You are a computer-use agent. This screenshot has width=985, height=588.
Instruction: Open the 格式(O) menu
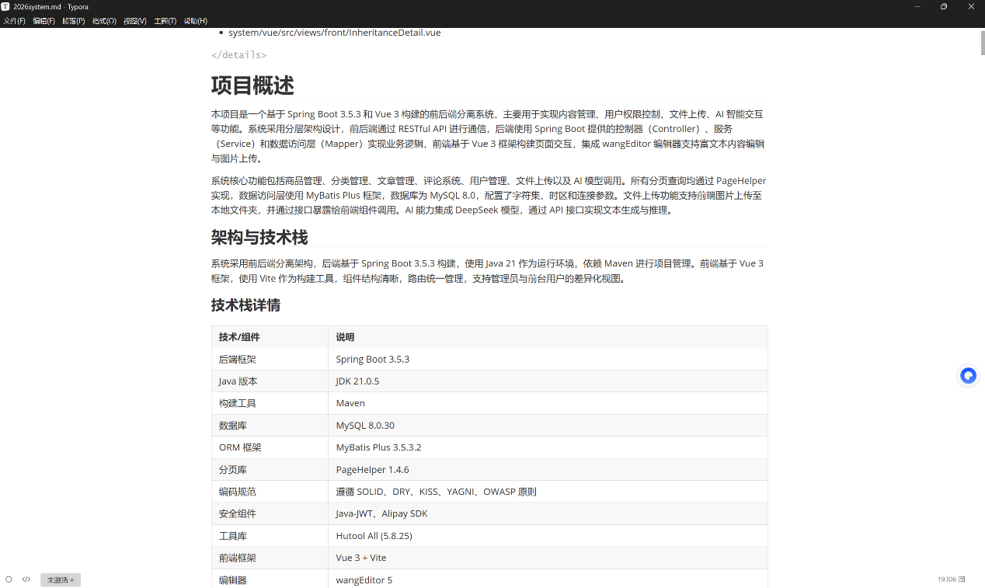(104, 21)
